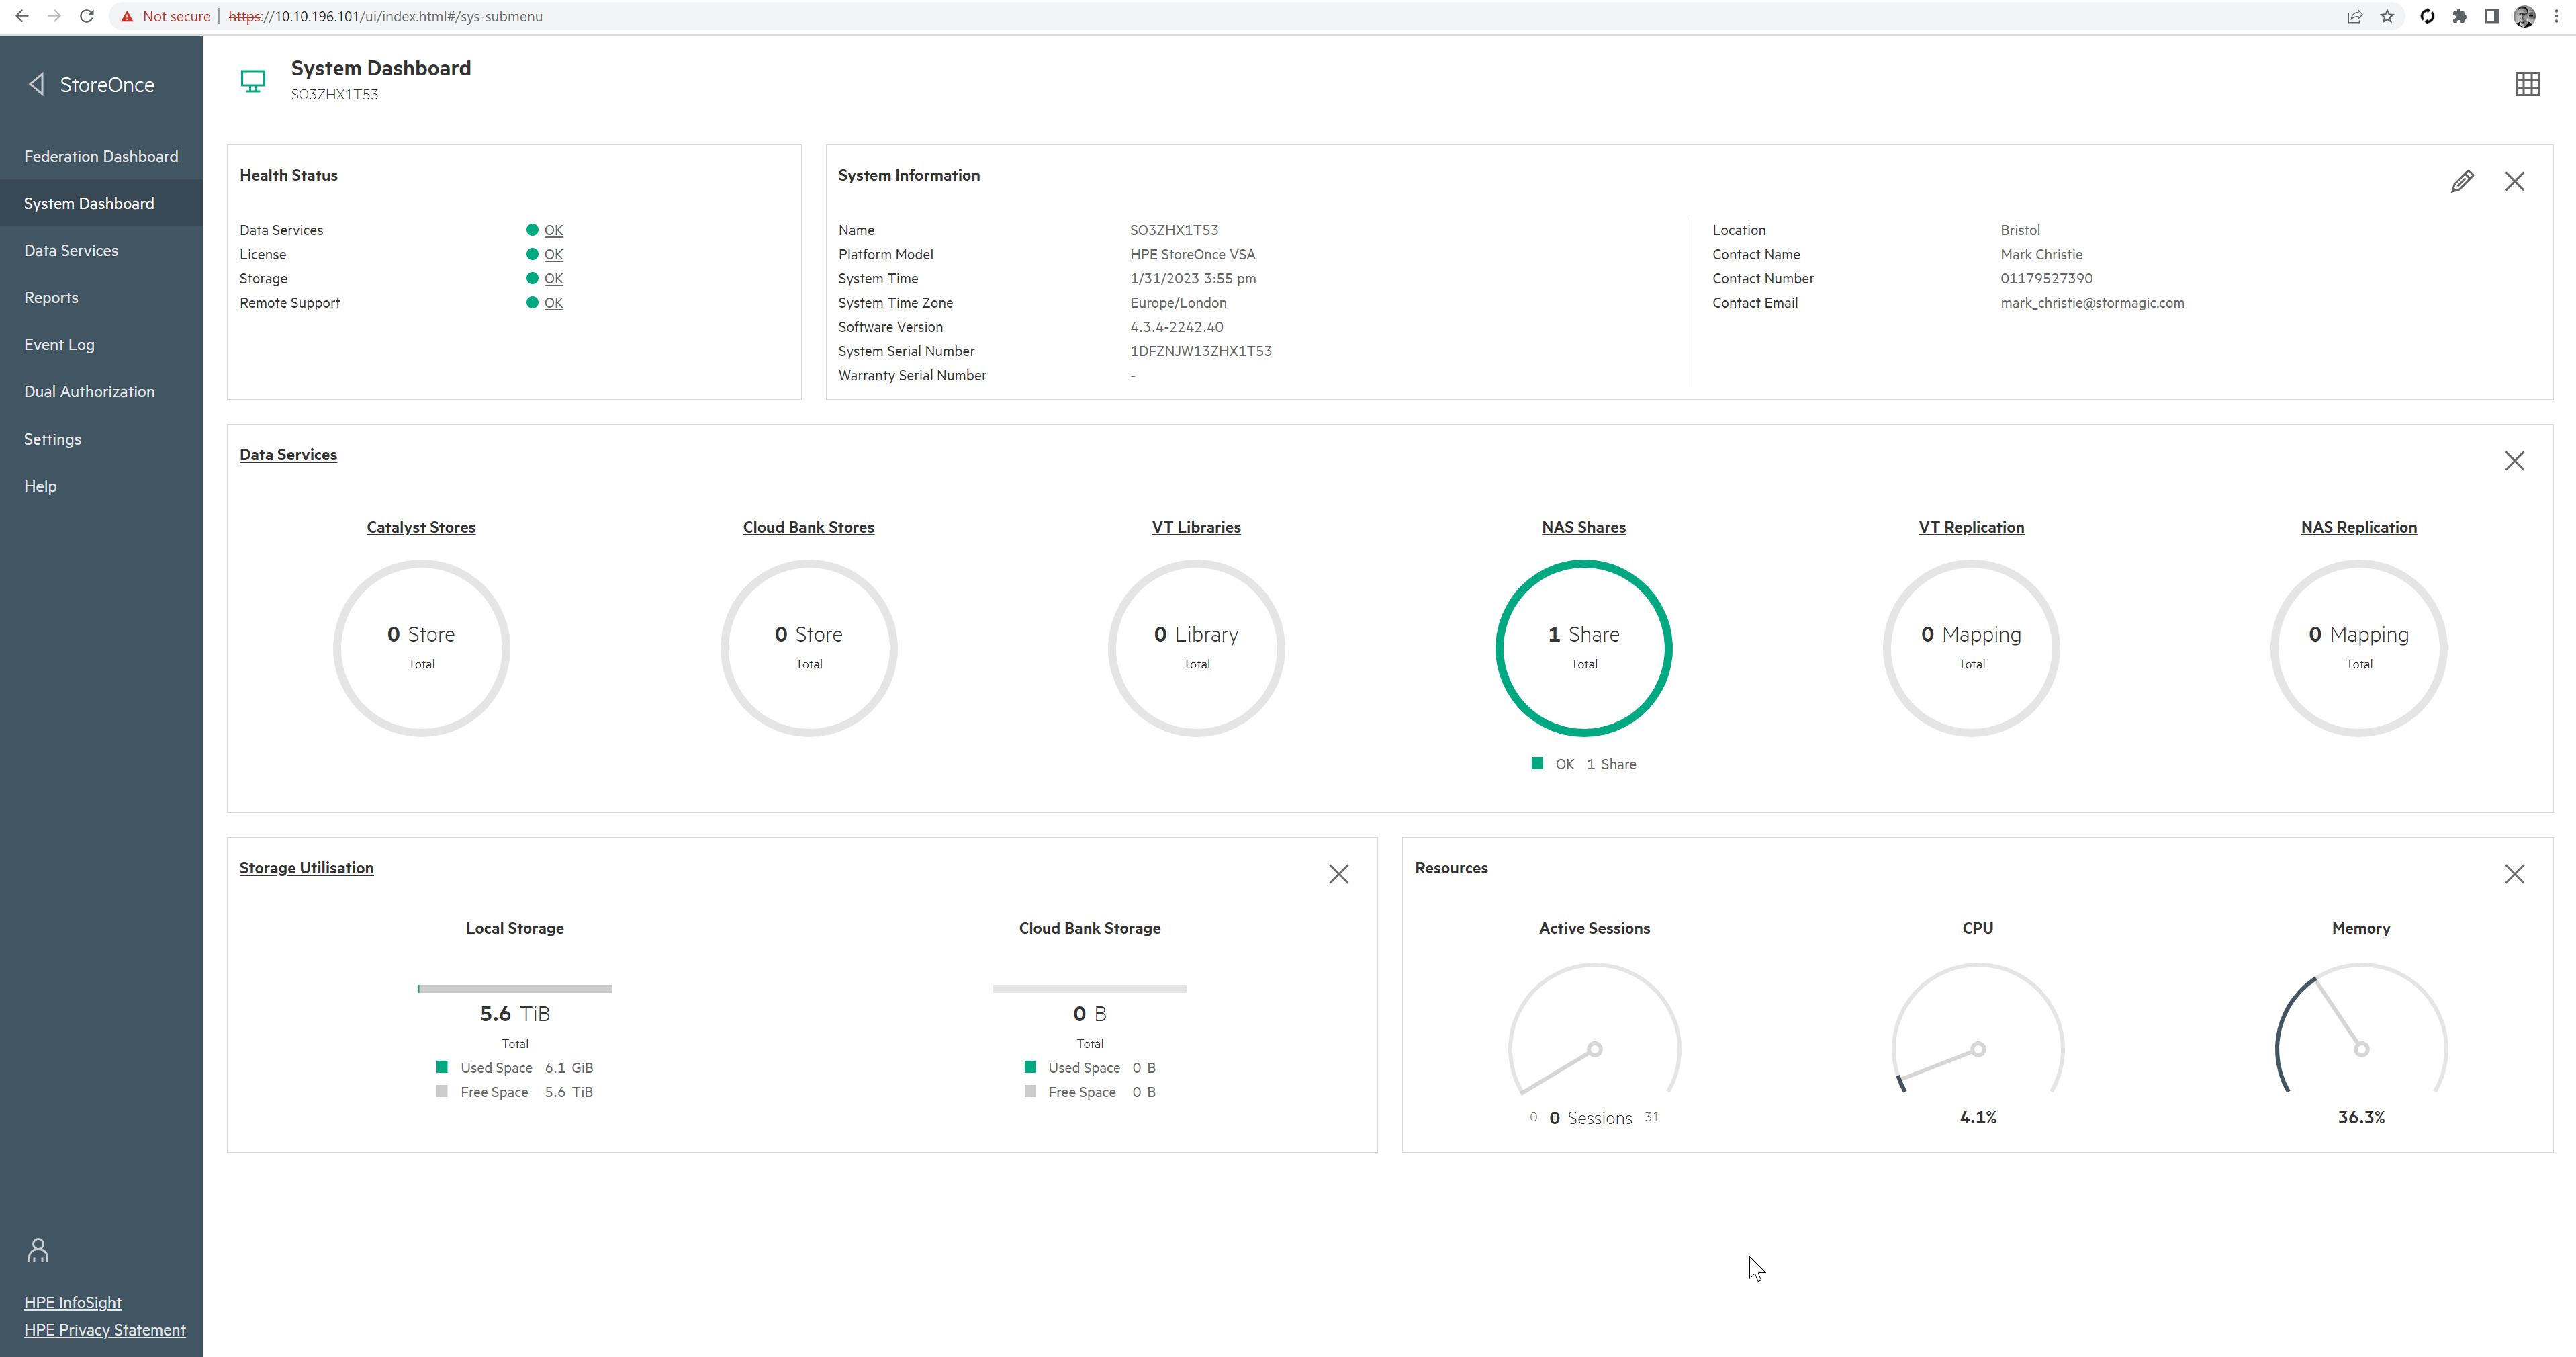
Task: Click the Platform Model value HPE StoreOnce VSA
Action: 1192,254
